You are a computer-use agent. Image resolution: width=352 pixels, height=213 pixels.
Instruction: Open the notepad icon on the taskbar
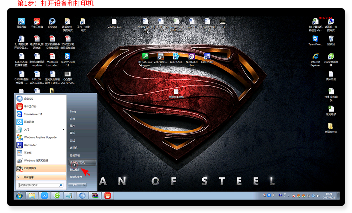coord(69,196)
